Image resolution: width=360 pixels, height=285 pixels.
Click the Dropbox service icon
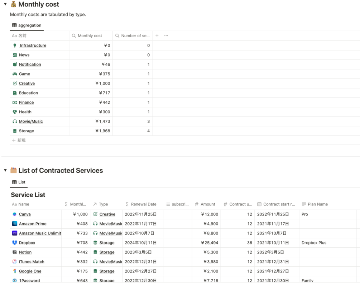[14, 243]
